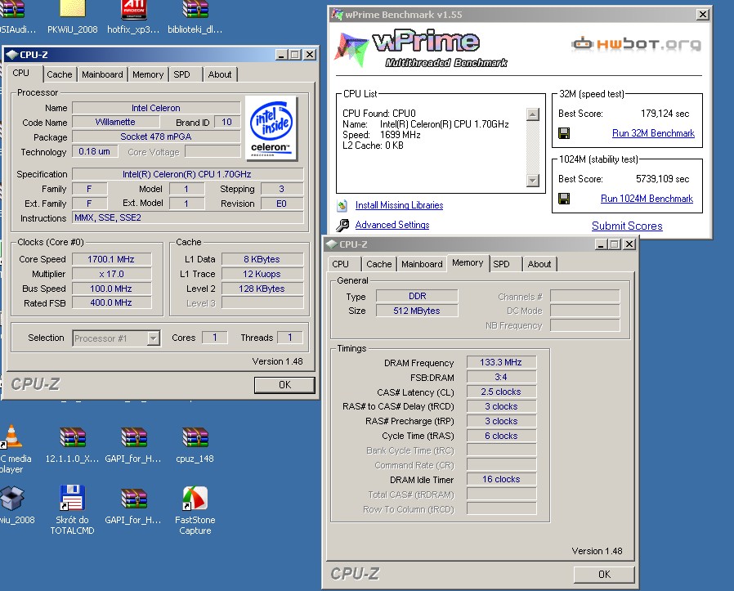Close the wPrime Benchmark window
Viewport: 734px width, 591px height.
703,15
